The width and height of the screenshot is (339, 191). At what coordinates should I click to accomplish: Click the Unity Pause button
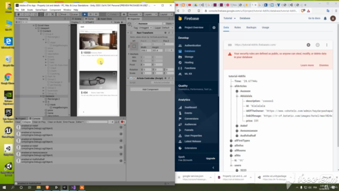click(x=91, y=14)
